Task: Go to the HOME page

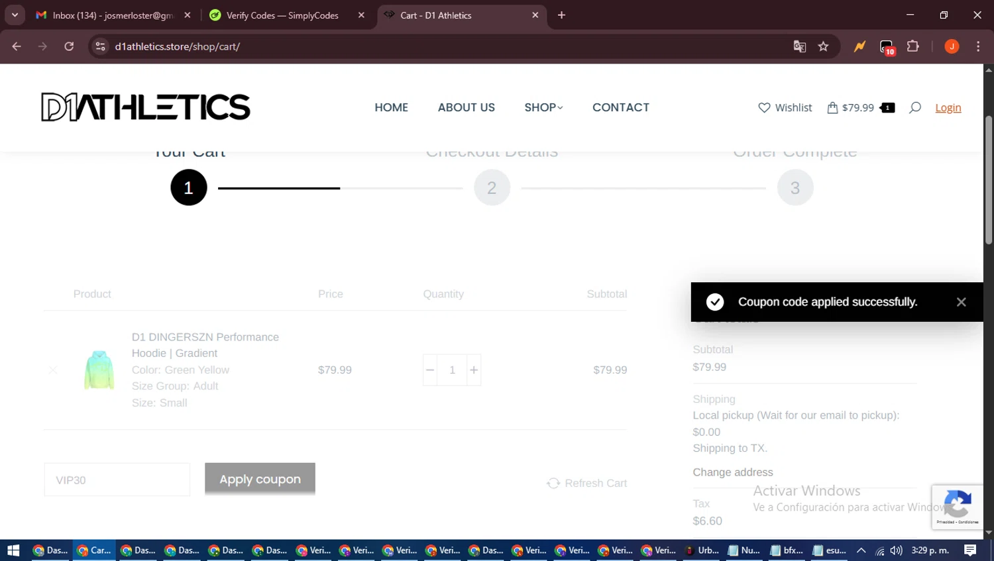Action: pos(391,107)
